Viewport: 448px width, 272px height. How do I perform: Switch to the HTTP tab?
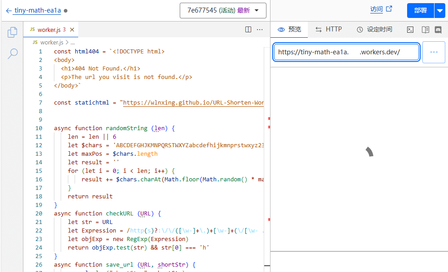click(328, 29)
